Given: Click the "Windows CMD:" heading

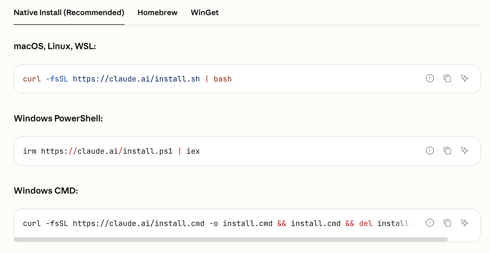Looking at the screenshot, I should (46, 191).
